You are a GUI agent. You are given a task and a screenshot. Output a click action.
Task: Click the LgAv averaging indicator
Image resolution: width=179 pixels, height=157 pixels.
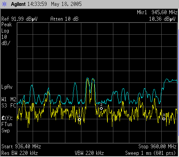[x=7, y=87]
